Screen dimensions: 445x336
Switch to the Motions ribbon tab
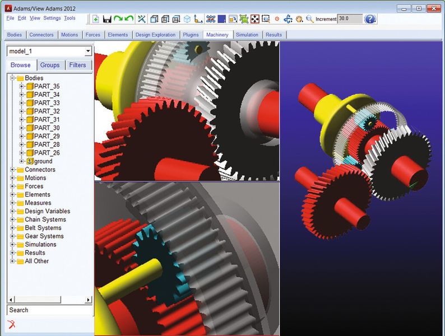pos(69,35)
